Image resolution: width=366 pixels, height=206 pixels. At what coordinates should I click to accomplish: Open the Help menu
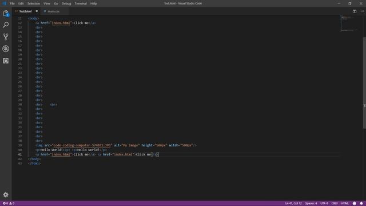click(x=94, y=3)
